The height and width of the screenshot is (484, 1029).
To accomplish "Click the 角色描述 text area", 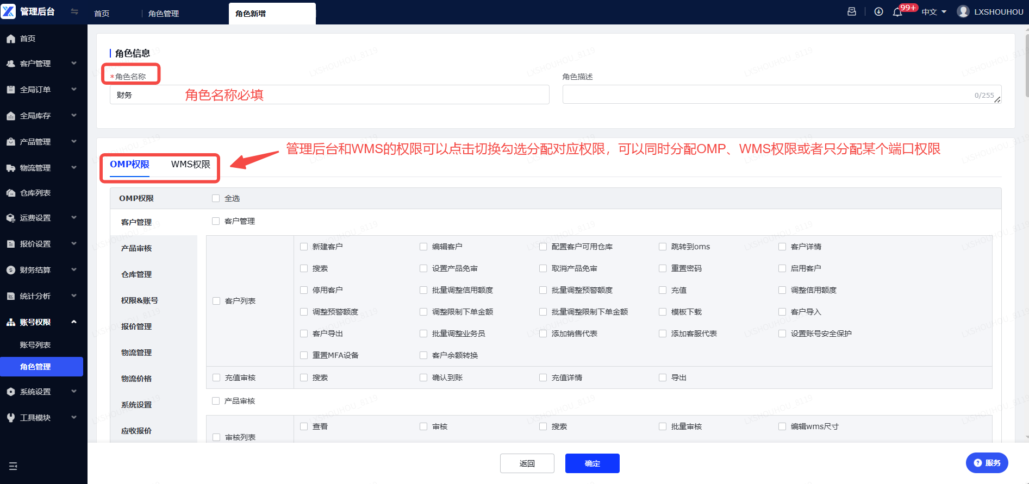I will pyautogui.click(x=782, y=95).
